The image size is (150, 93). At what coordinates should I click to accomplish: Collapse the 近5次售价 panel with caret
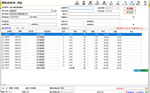coord(146,70)
